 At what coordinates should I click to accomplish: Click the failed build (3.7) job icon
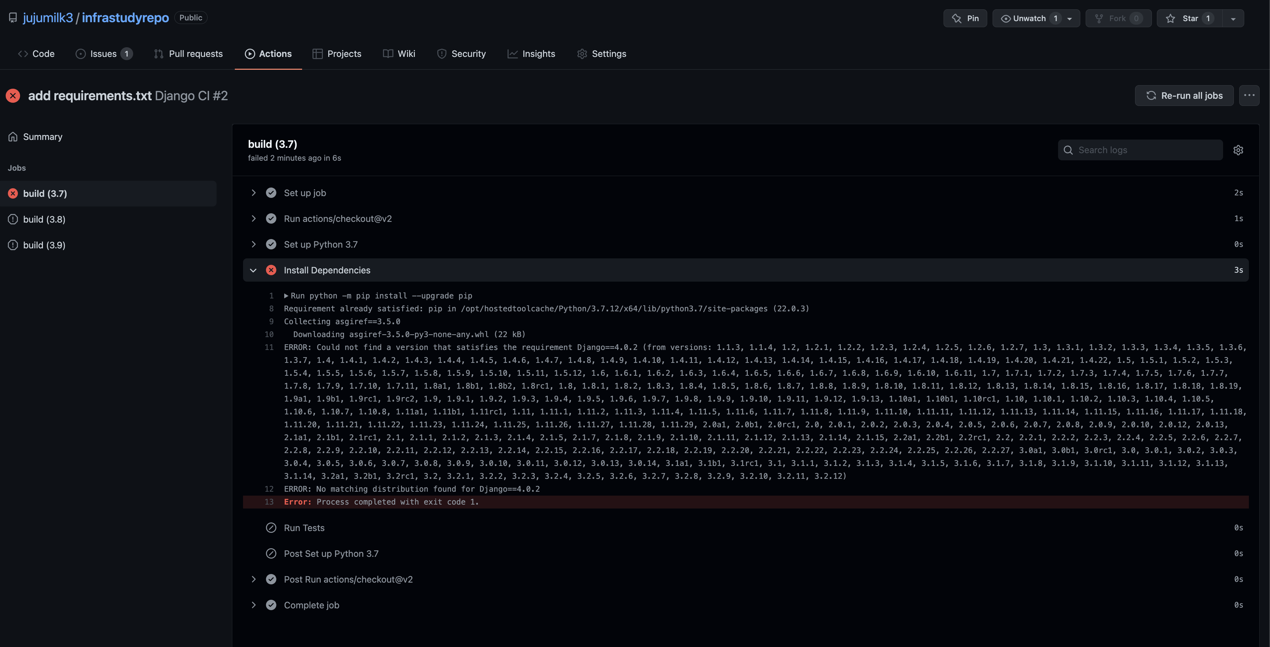point(13,194)
